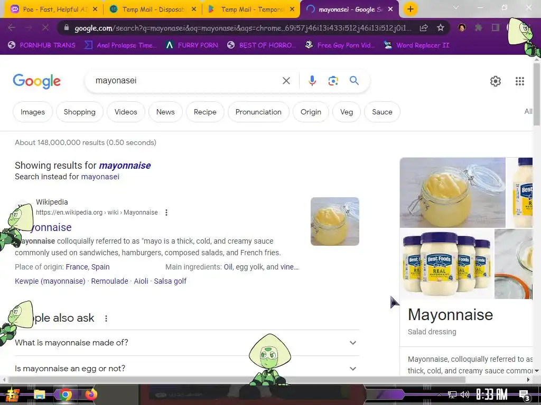Focus the Google search input field
Viewport: 541px width, 405px height.
(x=186, y=81)
